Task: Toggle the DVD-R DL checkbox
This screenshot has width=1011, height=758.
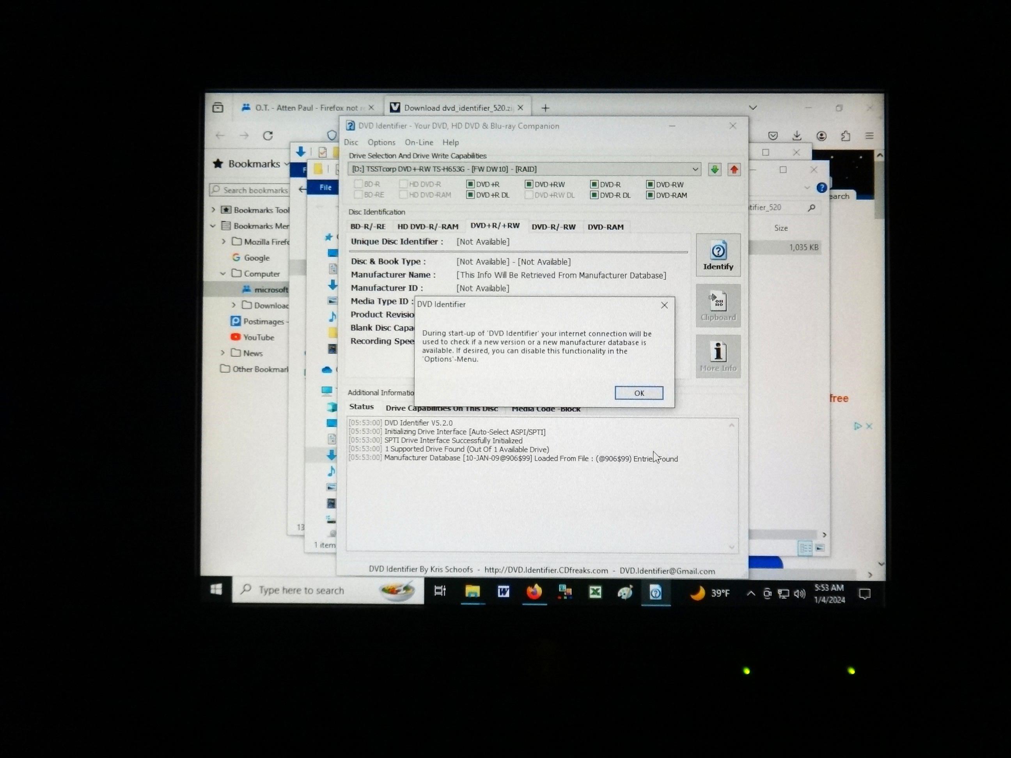Action: point(594,195)
